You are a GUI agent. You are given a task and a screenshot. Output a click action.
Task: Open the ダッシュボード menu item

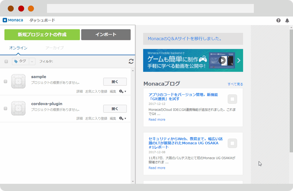pos(42,20)
